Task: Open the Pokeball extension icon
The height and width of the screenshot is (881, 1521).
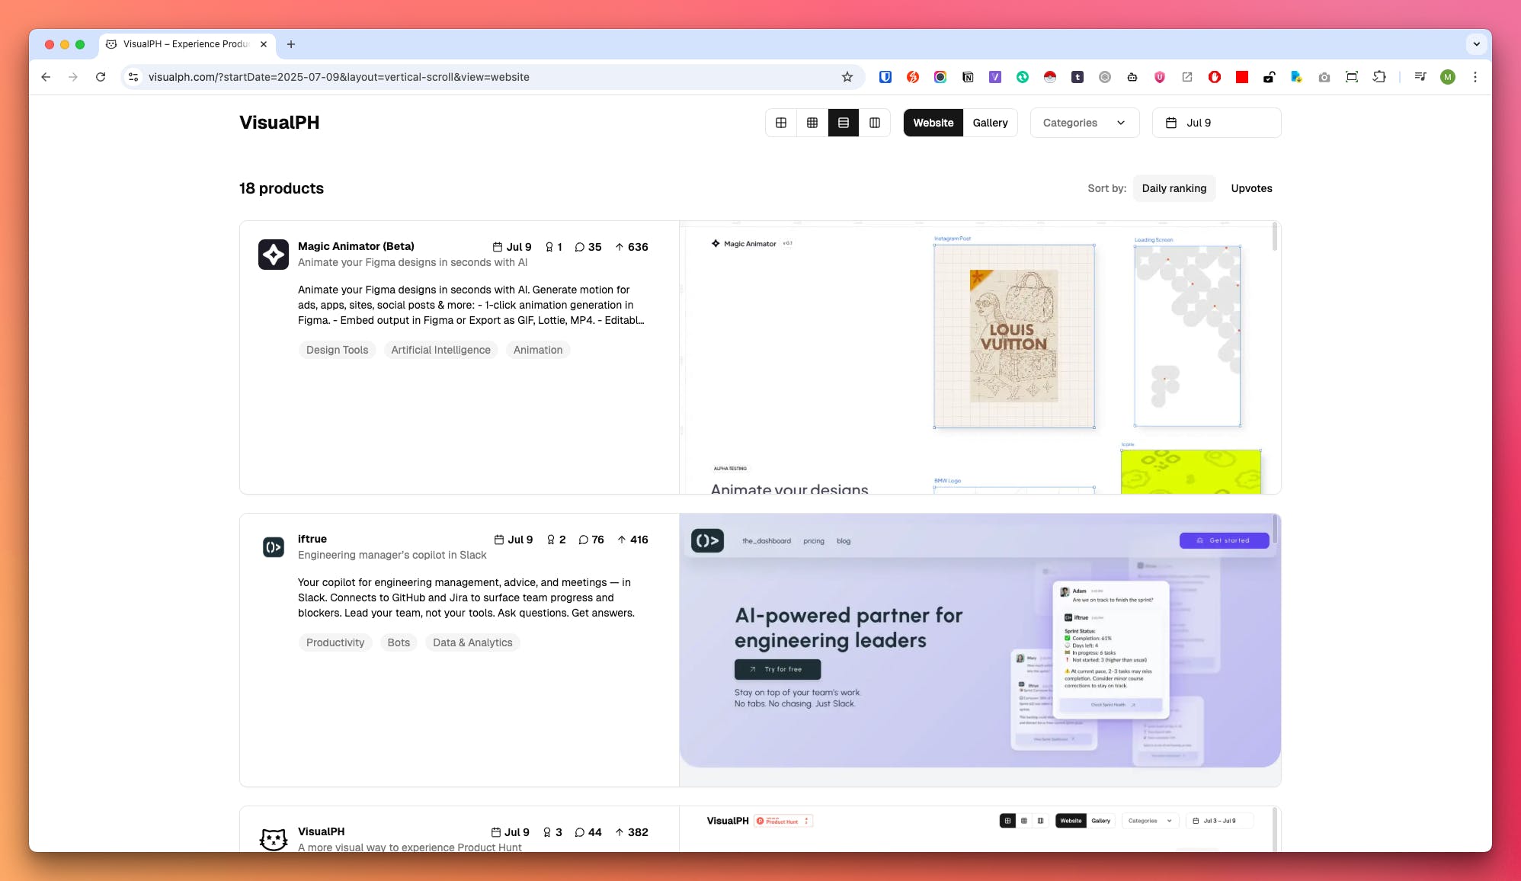Action: coord(1050,77)
